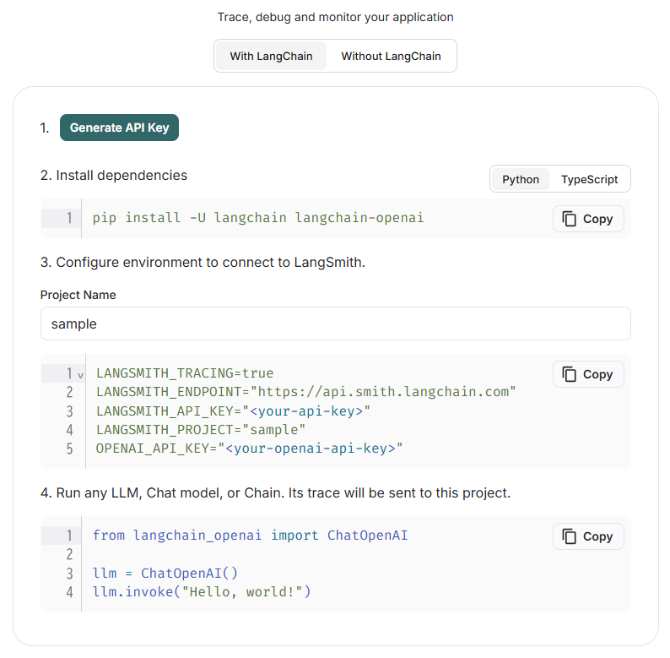Screen dimensions: 670x658
Task: Click the from langchain_openai import line
Action: click(251, 536)
